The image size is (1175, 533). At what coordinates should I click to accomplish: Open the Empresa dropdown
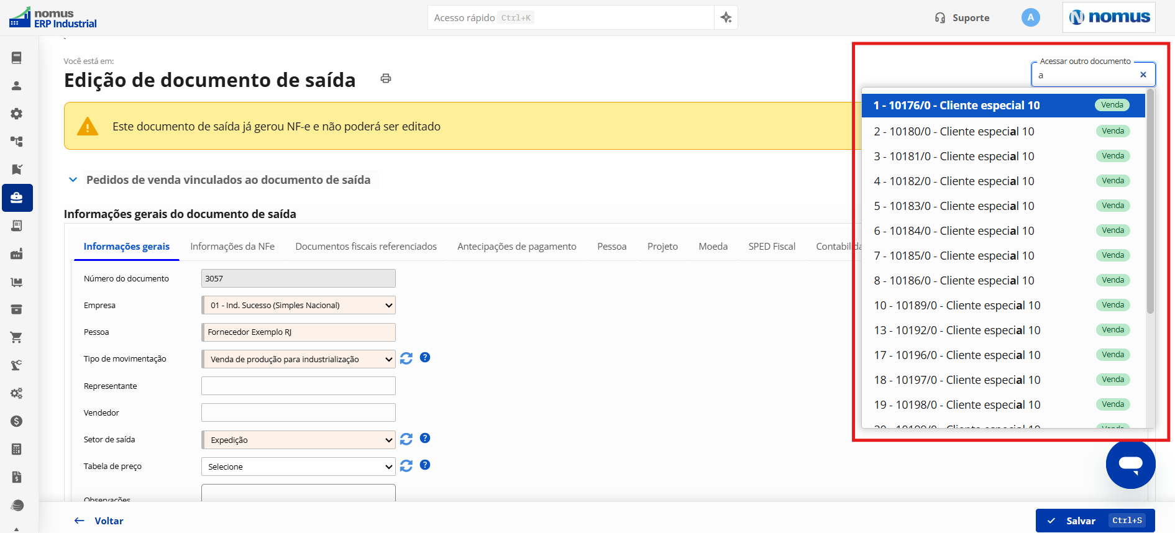tap(298, 305)
